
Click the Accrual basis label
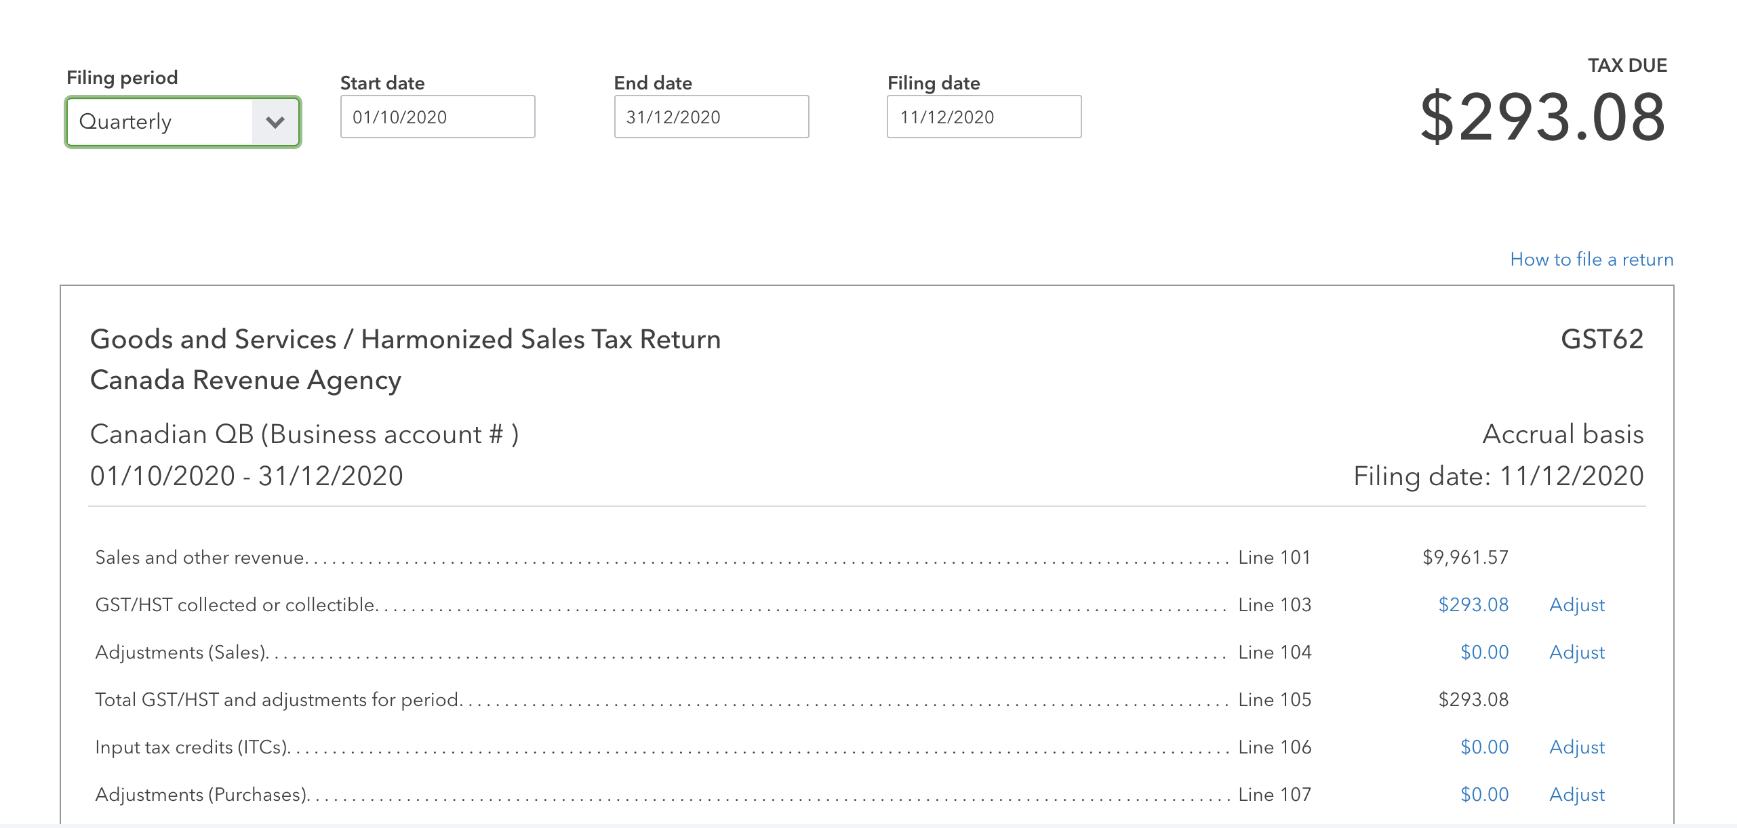(x=1563, y=434)
